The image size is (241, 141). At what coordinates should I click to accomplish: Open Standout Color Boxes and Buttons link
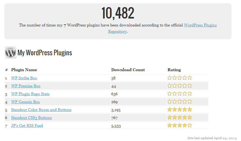pos(41,110)
